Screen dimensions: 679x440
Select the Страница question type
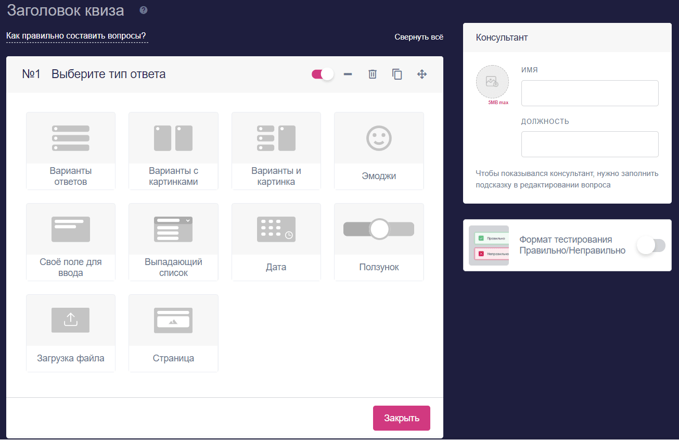[173, 333]
